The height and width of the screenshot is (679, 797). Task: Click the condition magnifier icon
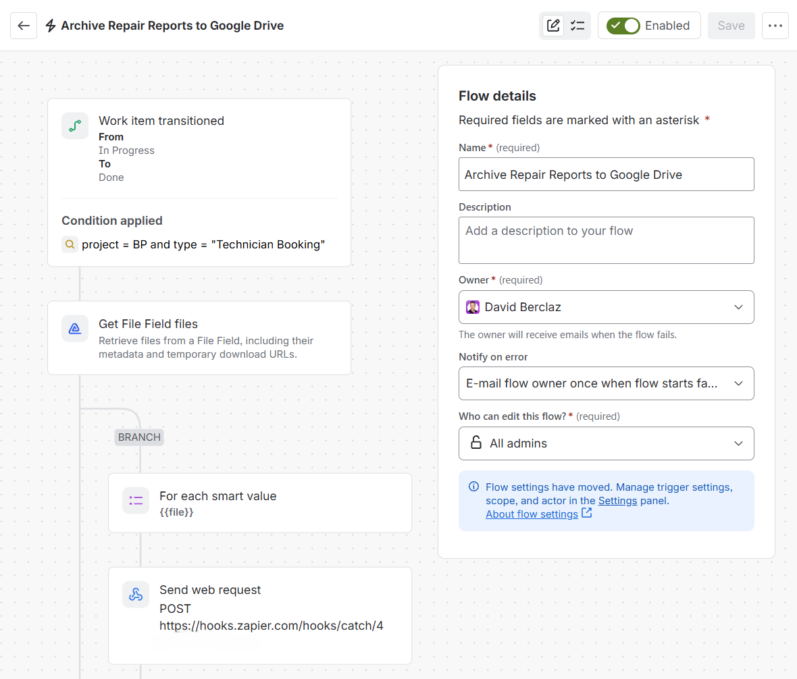click(x=70, y=244)
